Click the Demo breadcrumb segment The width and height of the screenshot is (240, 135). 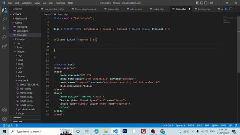pyautogui.click(x=47, y=14)
